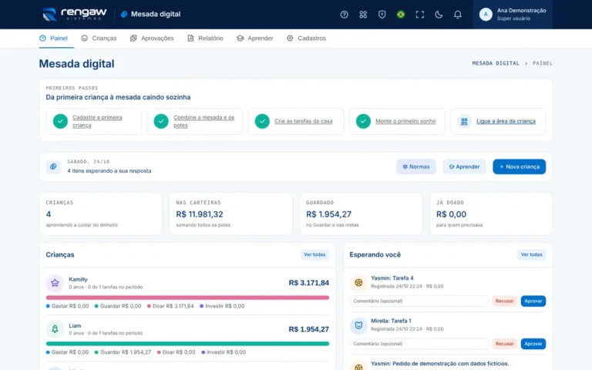The width and height of the screenshot is (592, 370).
Task: Open 'Combine a mesada e os potes' link
Action: 203,121
